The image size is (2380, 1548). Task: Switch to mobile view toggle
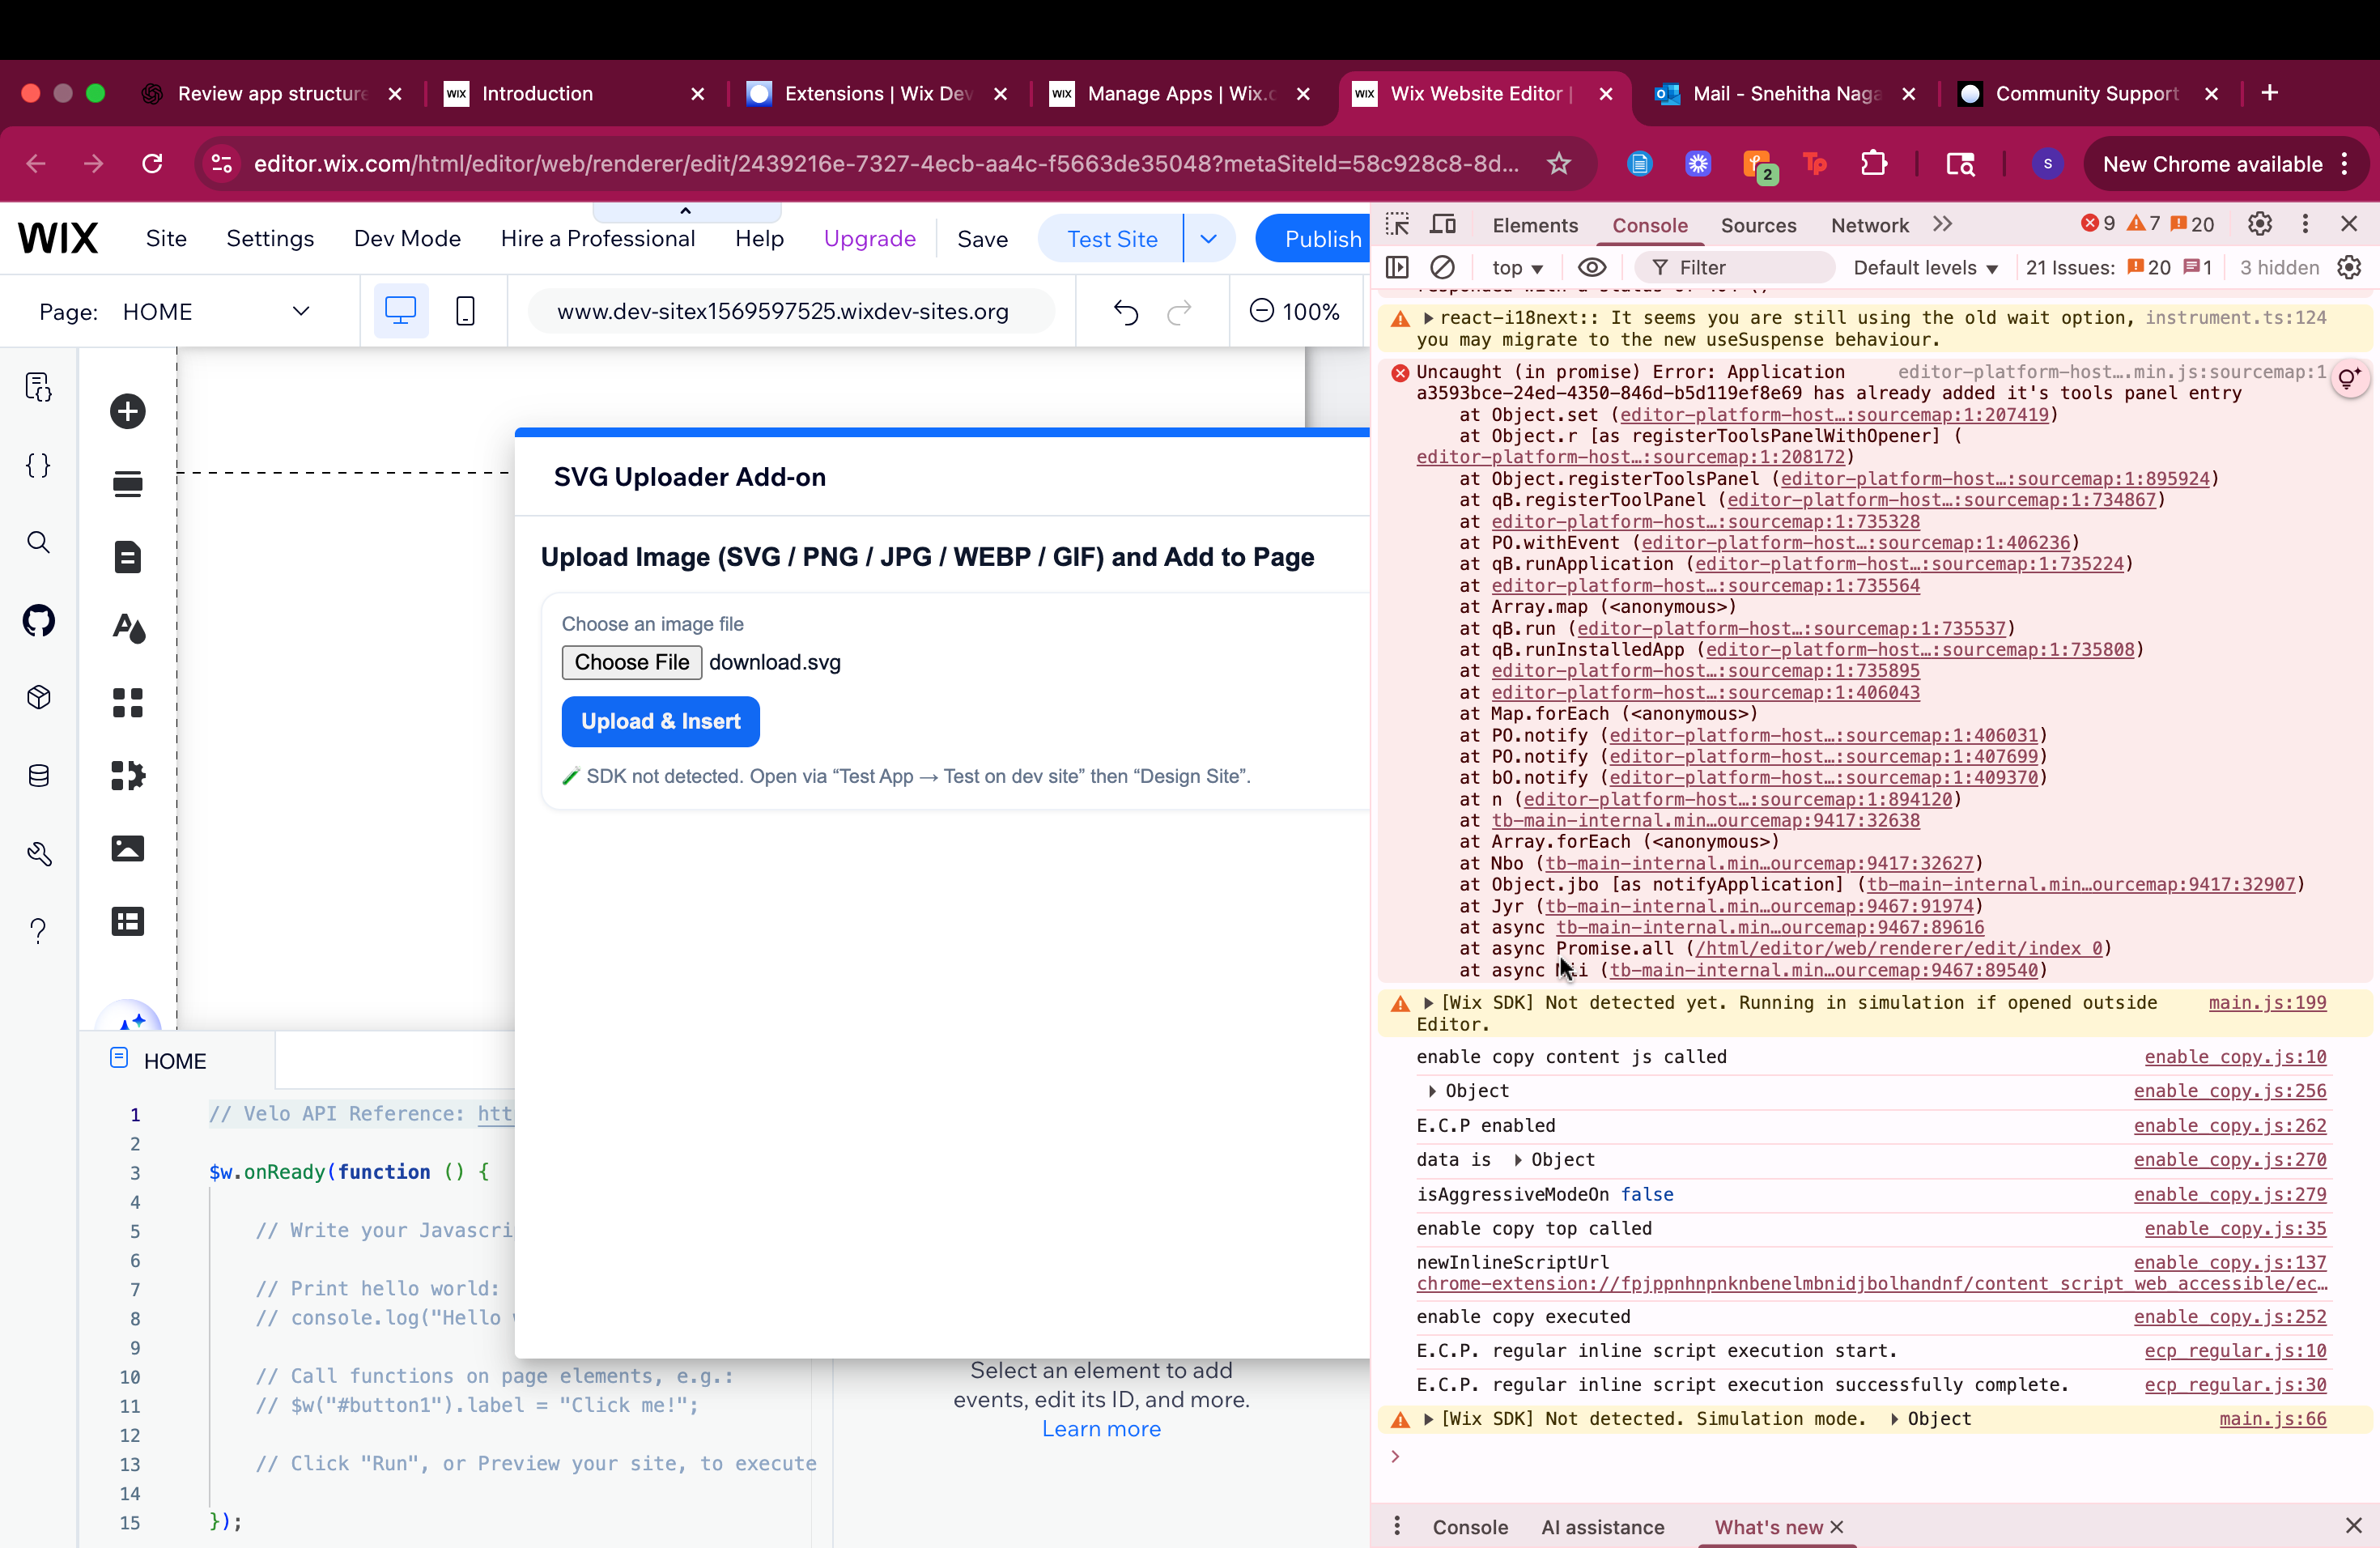465,311
